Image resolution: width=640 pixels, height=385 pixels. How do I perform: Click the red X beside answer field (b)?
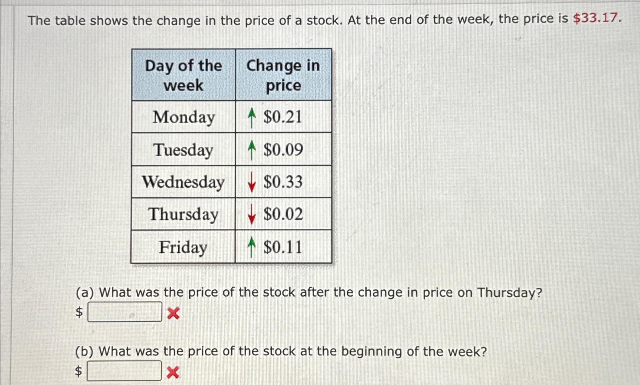(173, 370)
